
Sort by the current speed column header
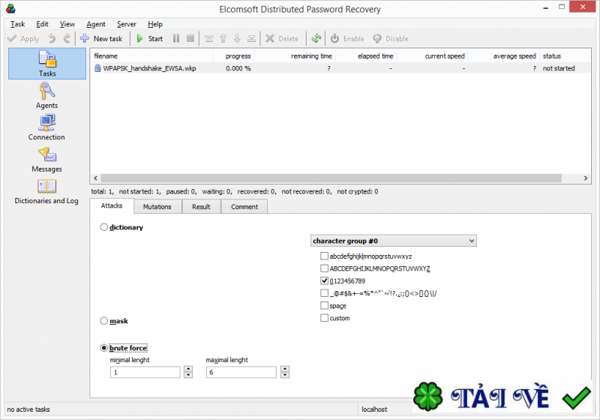[433, 56]
